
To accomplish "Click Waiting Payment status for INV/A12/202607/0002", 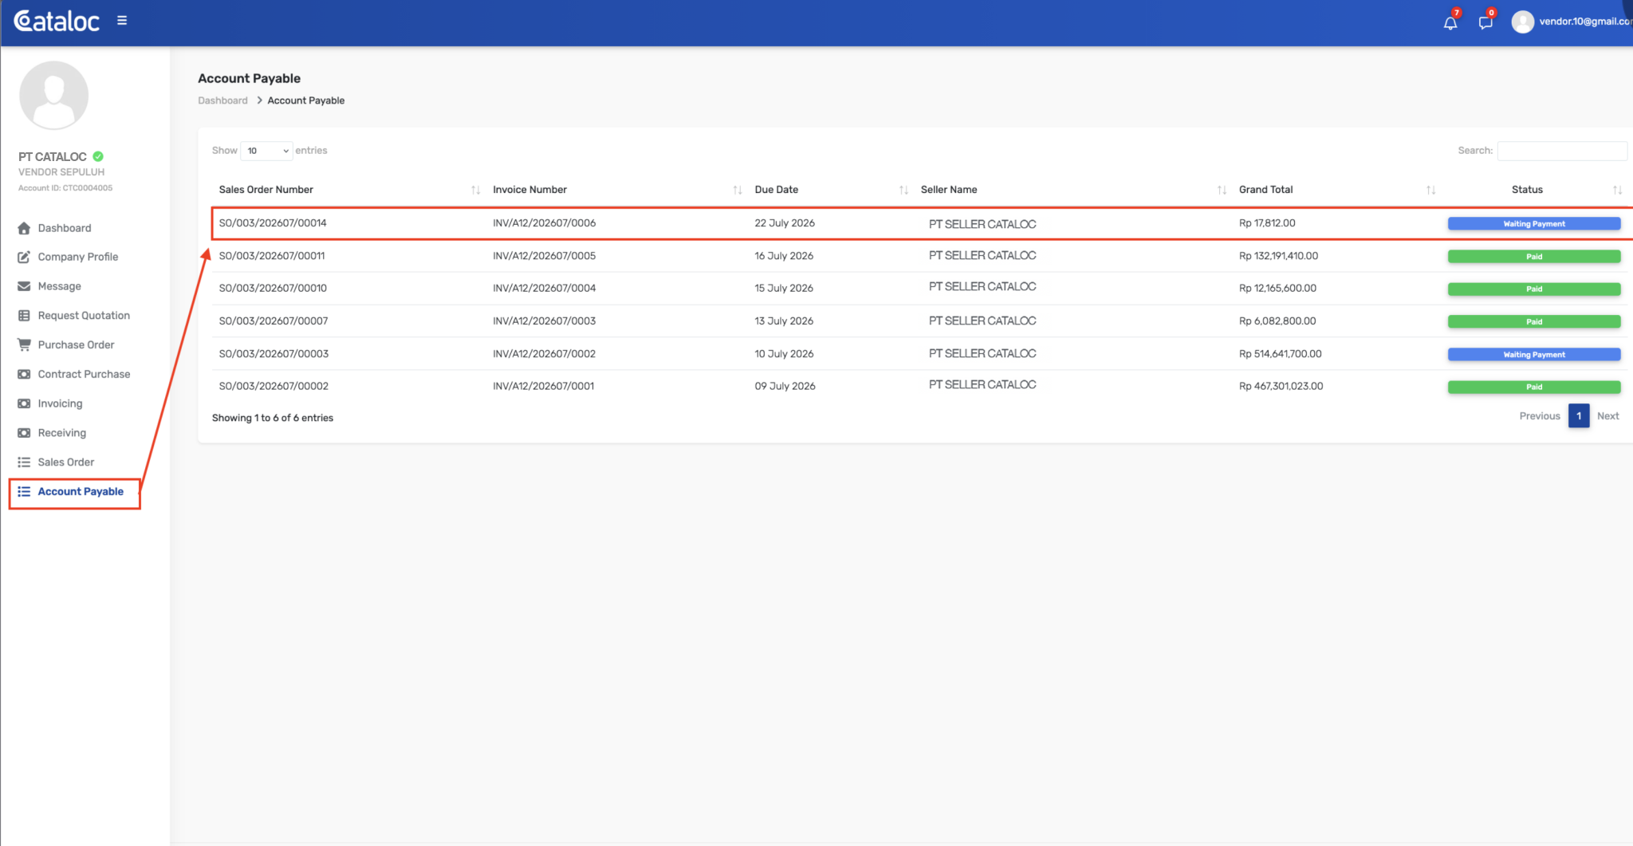I will coord(1534,354).
